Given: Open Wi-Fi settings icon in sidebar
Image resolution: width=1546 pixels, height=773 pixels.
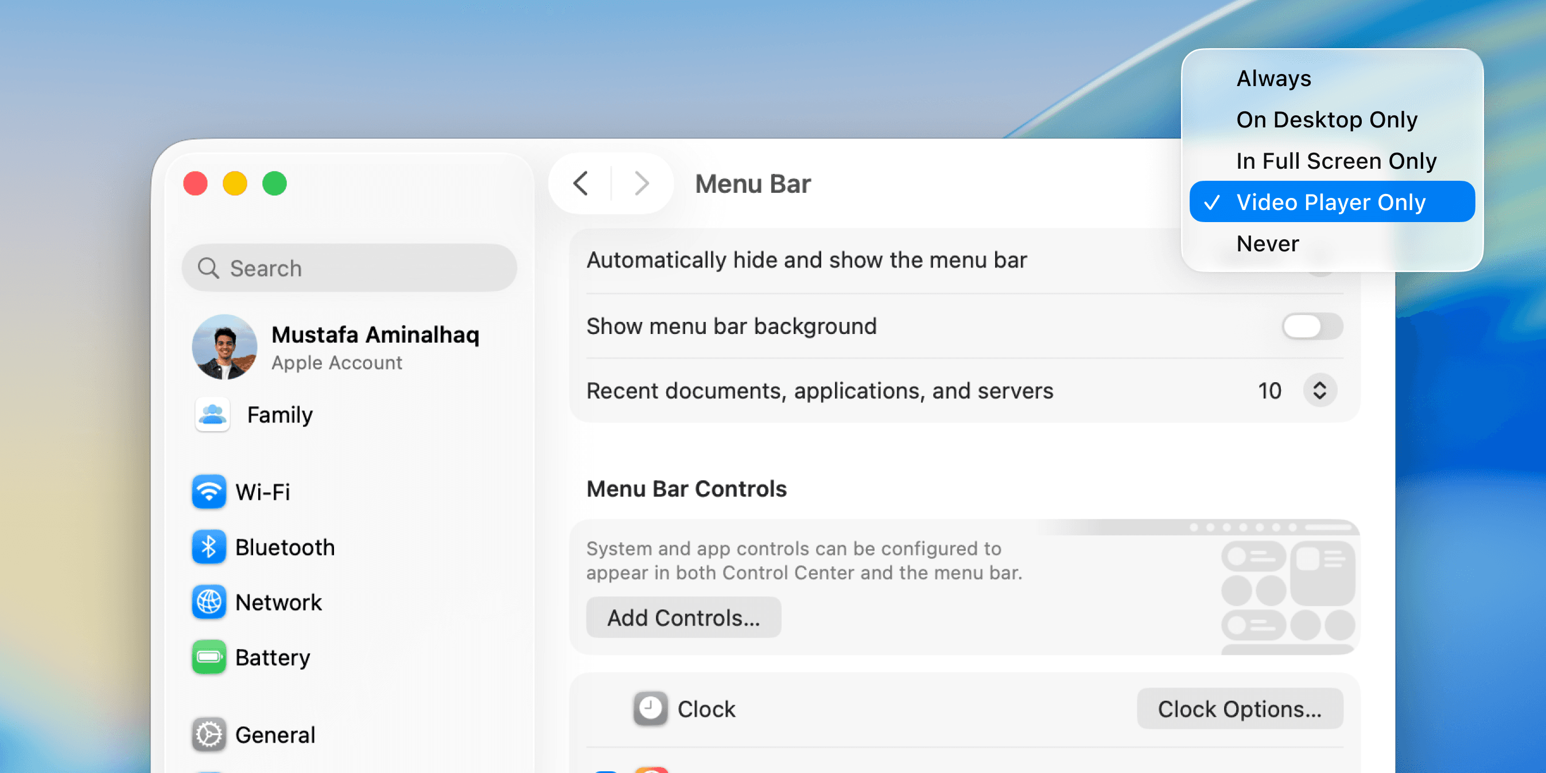Looking at the screenshot, I should point(209,492).
